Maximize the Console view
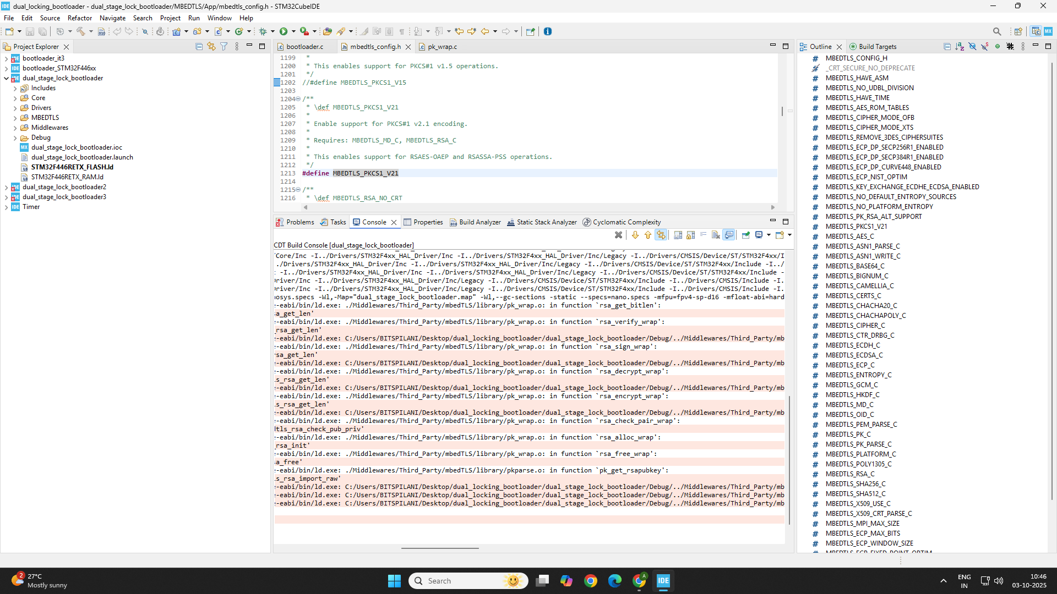 pos(786,222)
